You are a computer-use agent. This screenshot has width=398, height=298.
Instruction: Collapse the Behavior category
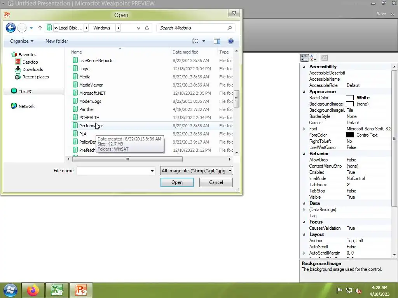(x=304, y=154)
